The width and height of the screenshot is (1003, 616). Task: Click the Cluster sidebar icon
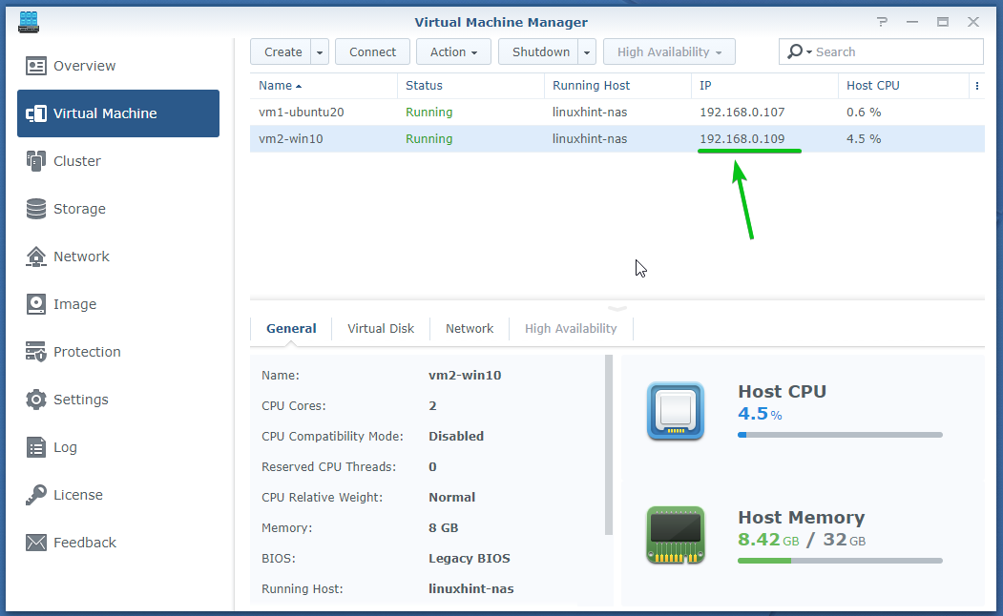pos(36,161)
